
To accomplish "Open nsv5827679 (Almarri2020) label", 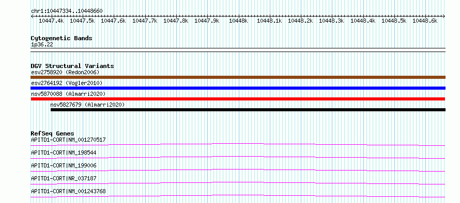I will click(x=87, y=105).
